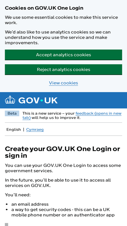Screen dimensions: 127x226
Task: Switch language to Cymraeg
Action: tap(35, 129)
